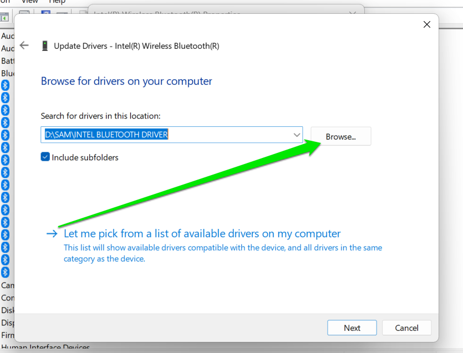Image resolution: width=463 pixels, height=353 pixels.
Task: Click the Bluetooth device icon in title
Action: point(45,46)
